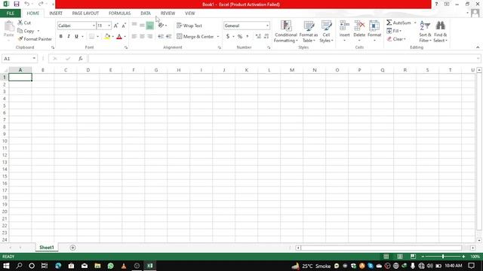Add a new sheet with plus icon
This screenshot has width=483, height=271.
72,248
